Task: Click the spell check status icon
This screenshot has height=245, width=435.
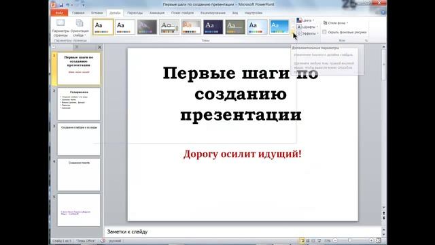Action: [103, 241]
